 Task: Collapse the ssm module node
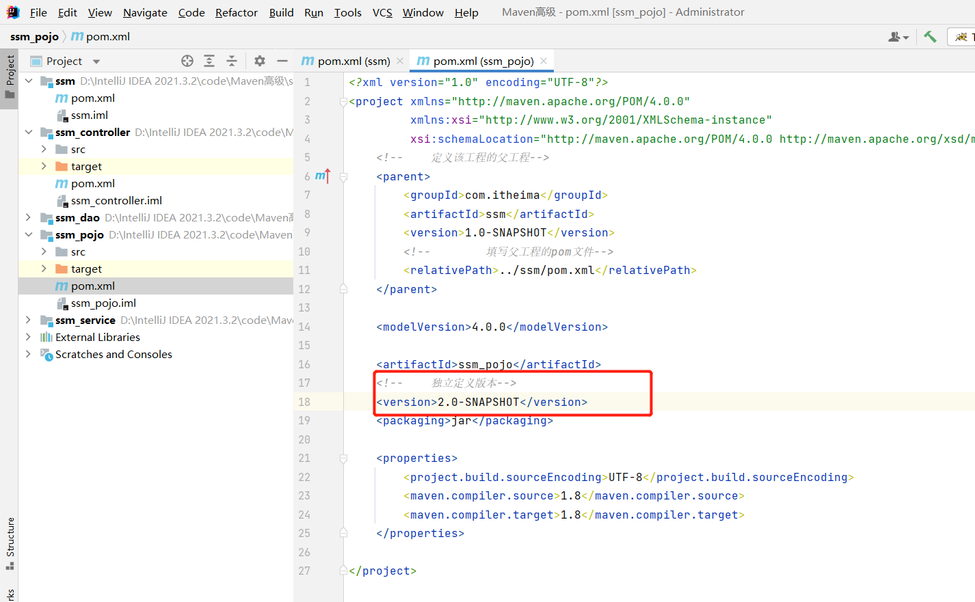(28, 81)
